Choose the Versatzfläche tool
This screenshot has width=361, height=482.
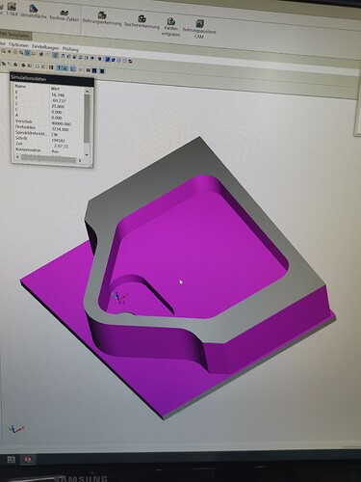click(34, 12)
